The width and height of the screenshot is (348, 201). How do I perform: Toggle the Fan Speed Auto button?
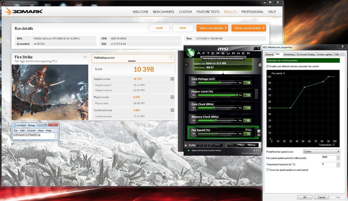[x=248, y=130]
